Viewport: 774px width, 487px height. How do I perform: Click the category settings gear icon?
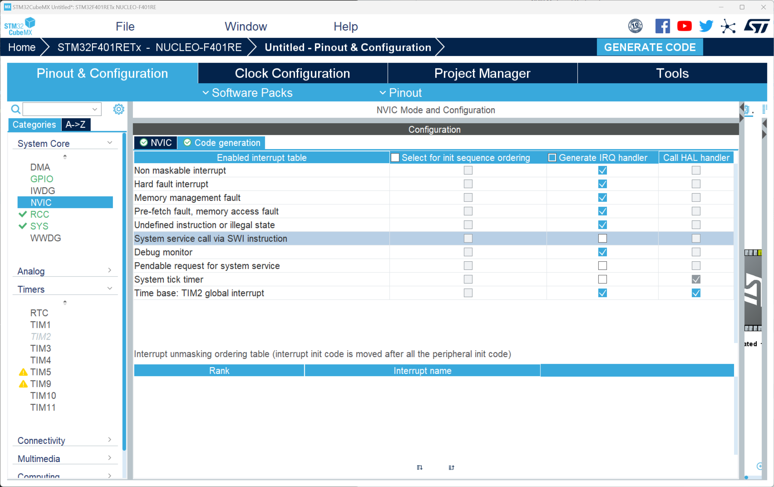pyautogui.click(x=119, y=109)
